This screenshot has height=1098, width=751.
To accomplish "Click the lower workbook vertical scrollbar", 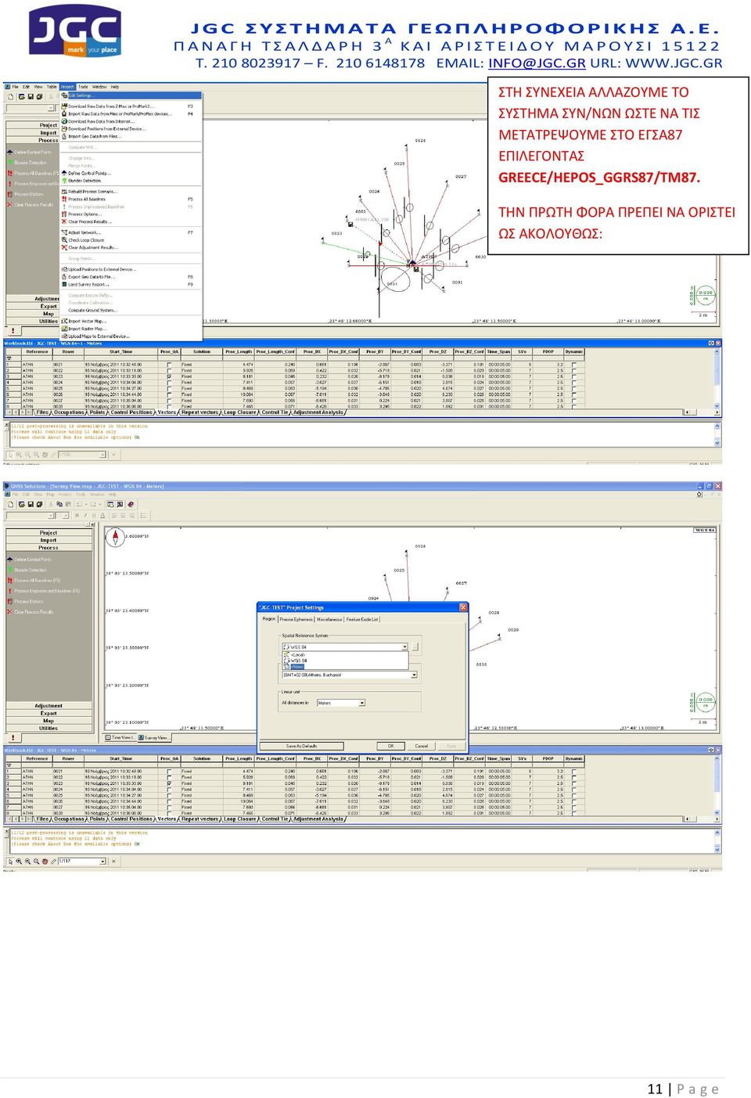I will tap(717, 787).
